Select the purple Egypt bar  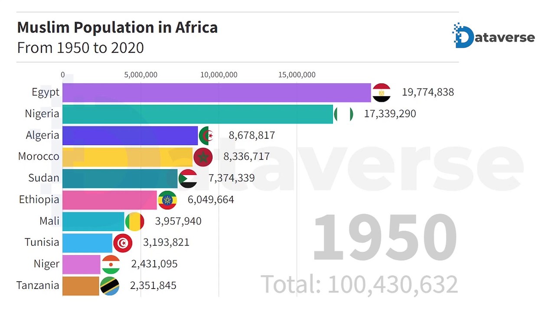pos(217,93)
